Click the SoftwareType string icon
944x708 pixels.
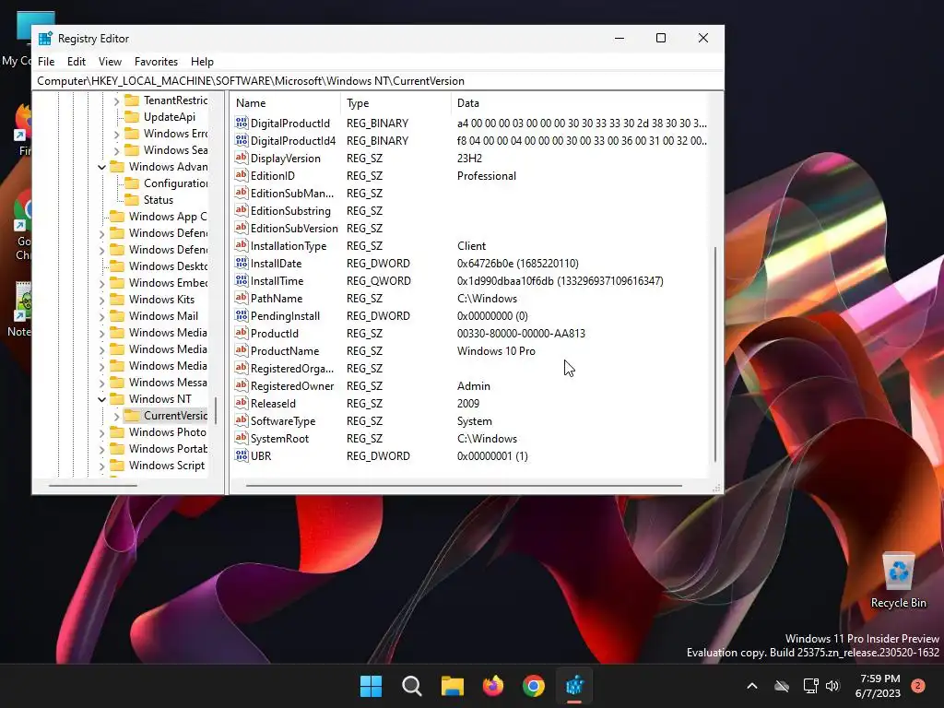tap(242, 420)
